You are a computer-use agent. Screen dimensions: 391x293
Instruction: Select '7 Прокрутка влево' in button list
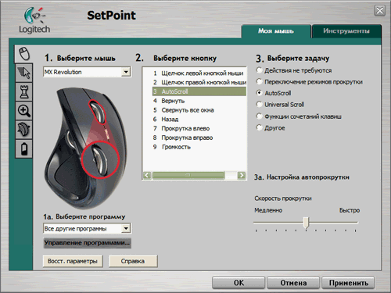pos(199,128)
